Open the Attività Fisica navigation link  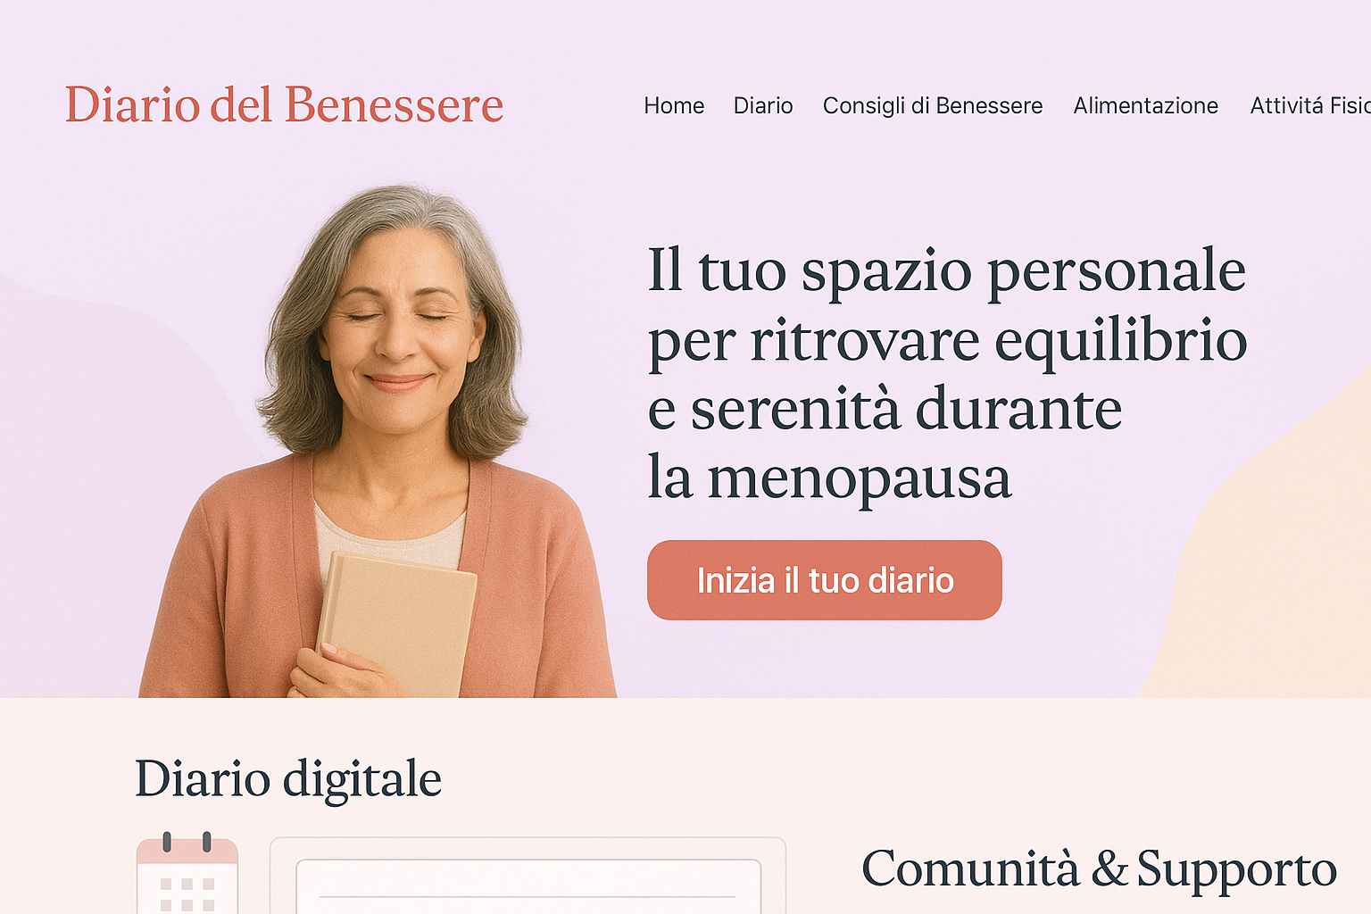pos(1310,105)
